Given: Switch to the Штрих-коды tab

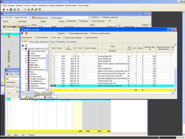Looking at the screenshot, I should click(x=34, y=42).
